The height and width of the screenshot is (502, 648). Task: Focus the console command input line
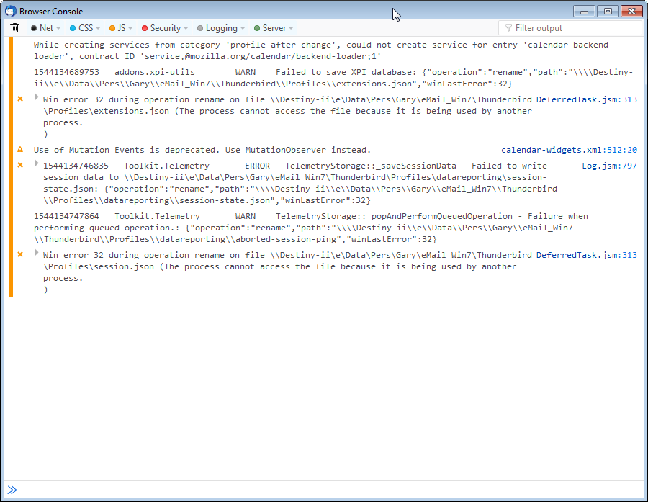[324, 490]
